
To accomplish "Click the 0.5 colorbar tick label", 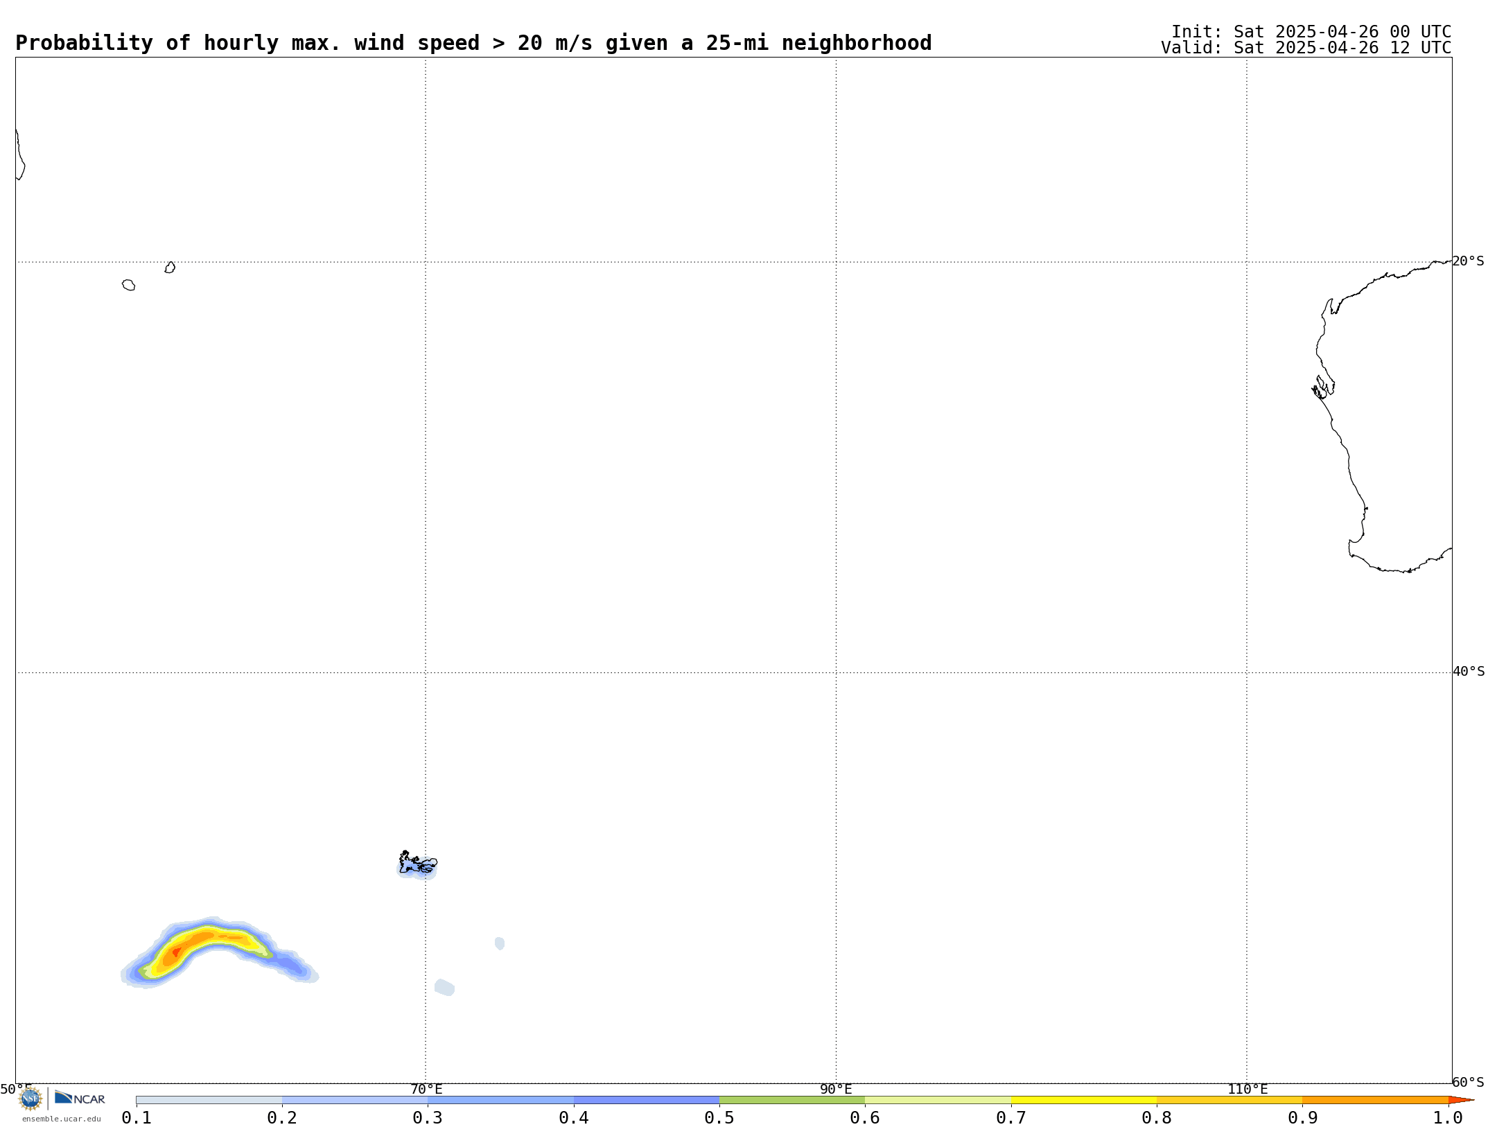I will point(719,1117).
